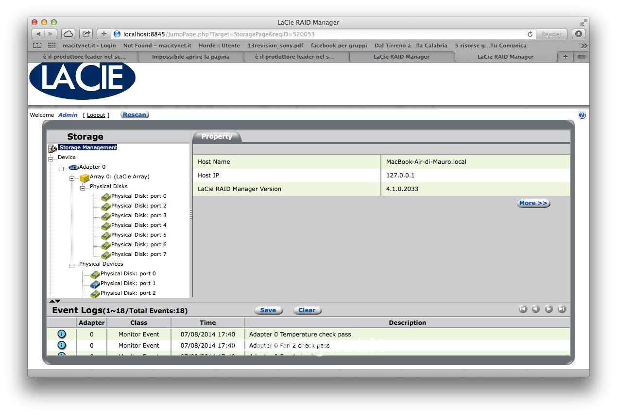Image resolution: width=617 pixels, height=415 pixels.
Task: Select 'Physical Disk: port 4' in the array
Action: pyautogui.click(x=139, y=225)
